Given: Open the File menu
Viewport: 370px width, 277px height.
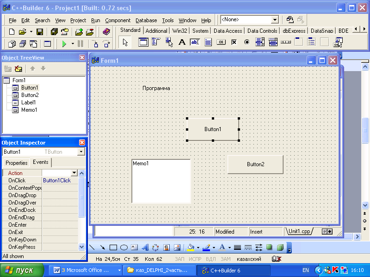Looking at the screenshot, I should point(12,20).
